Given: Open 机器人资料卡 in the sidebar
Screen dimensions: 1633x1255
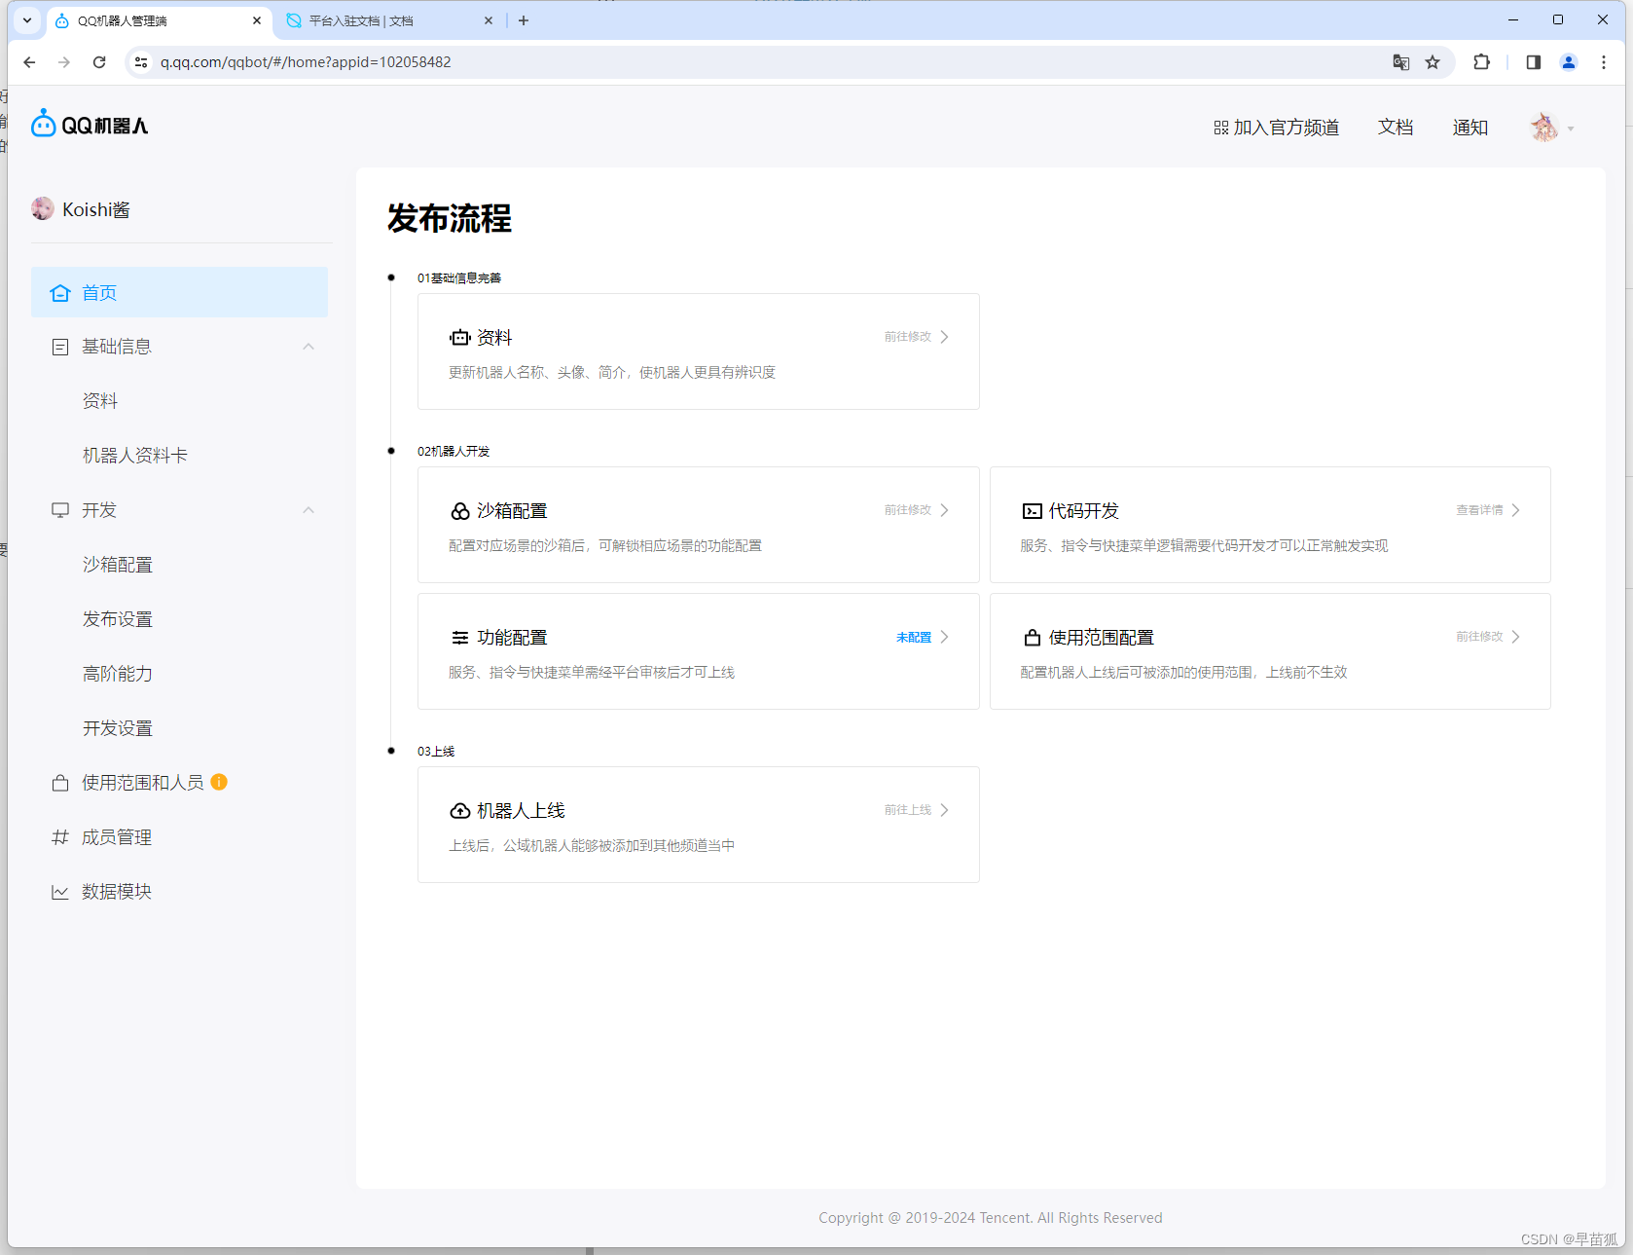Looking at the screenshot, I should [x=135, y=456].
